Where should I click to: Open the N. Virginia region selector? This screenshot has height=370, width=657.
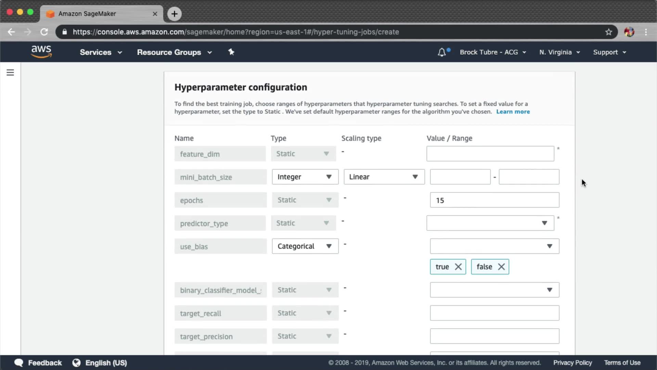(x=559, y=52)
